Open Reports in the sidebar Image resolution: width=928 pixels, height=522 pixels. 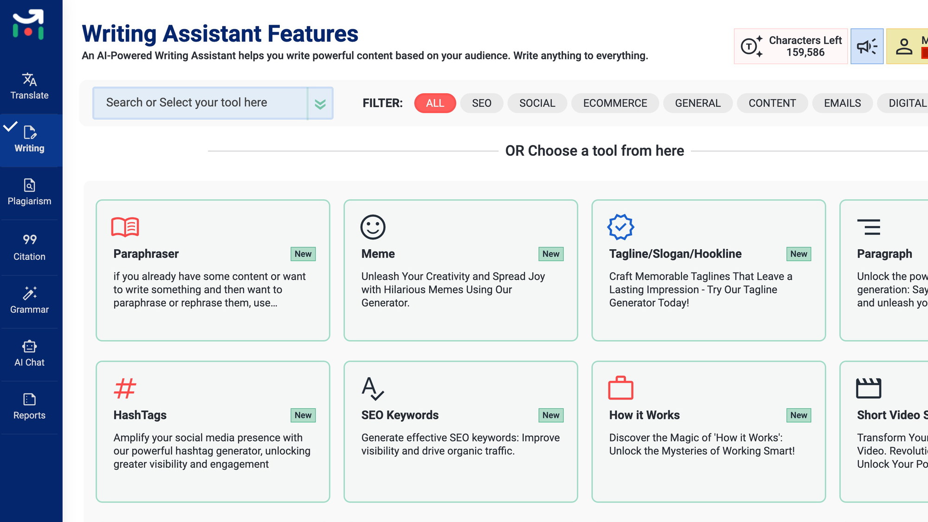[29, 406]
